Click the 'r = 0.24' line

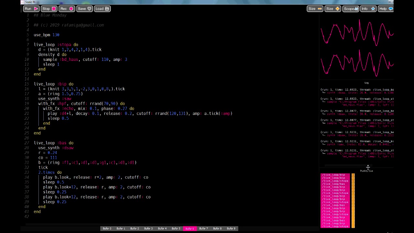coord(48,153)
